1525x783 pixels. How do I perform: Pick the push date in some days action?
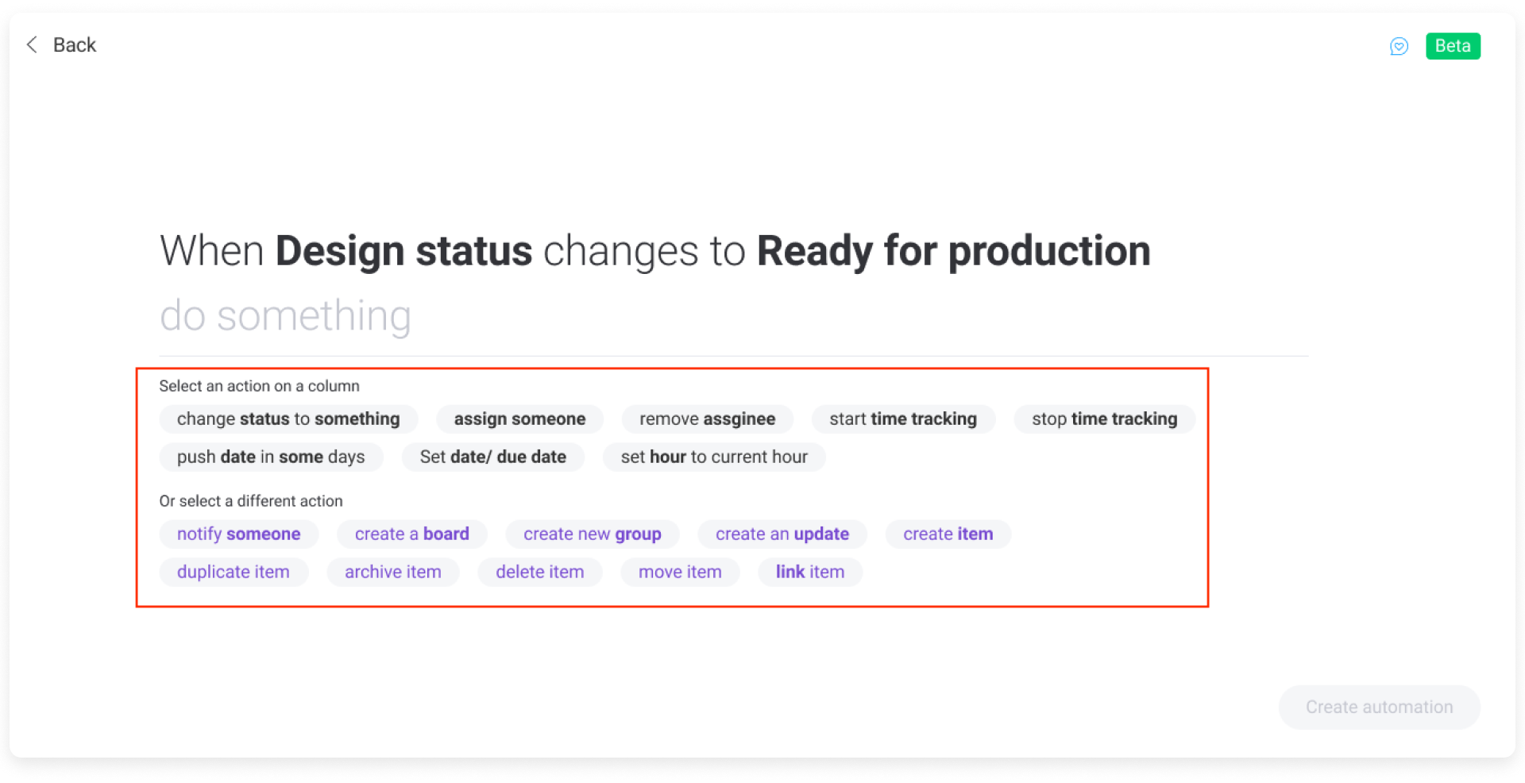tap(271, 457)
